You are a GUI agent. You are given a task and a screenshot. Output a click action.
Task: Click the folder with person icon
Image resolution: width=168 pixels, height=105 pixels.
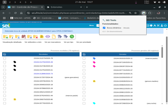[x=17, y=37]
